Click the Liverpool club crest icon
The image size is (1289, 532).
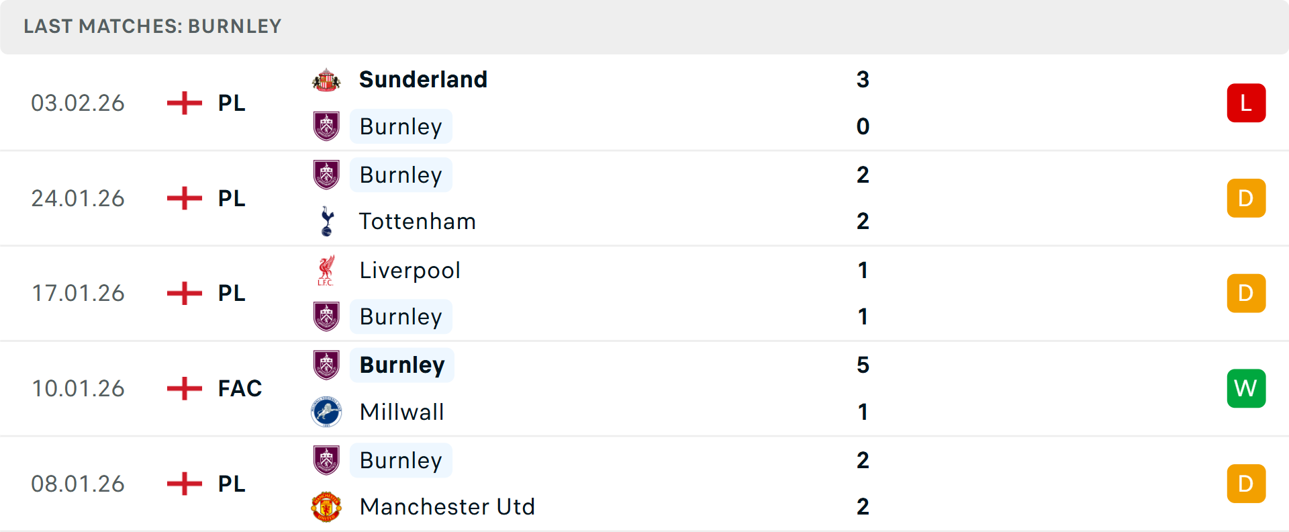326,270
